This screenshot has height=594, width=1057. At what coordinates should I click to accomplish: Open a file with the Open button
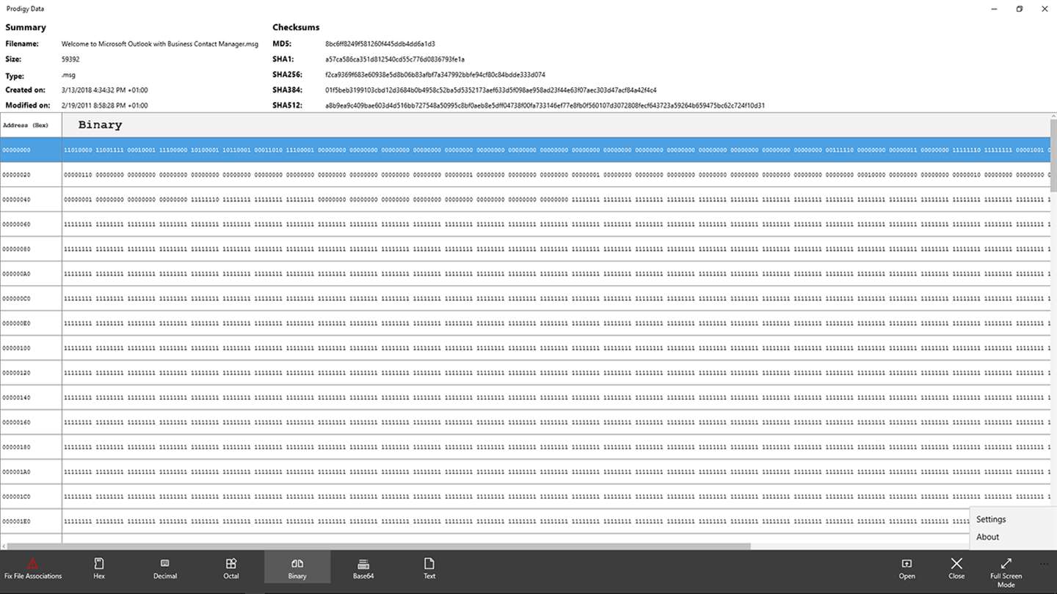907,568
